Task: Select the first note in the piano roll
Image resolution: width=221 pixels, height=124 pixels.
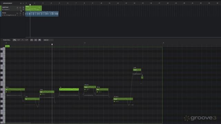Action: [x=15, y=90]
